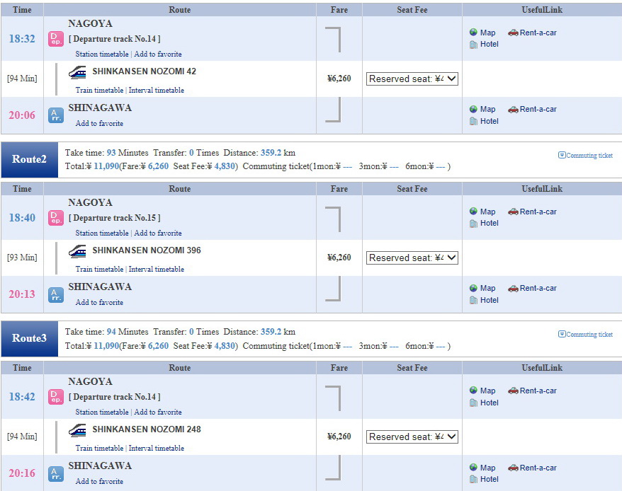Expand Reserved seat dropdown for Nozomi 396
This screenshot has width=622, height=491.
click(x=412, y=258)
